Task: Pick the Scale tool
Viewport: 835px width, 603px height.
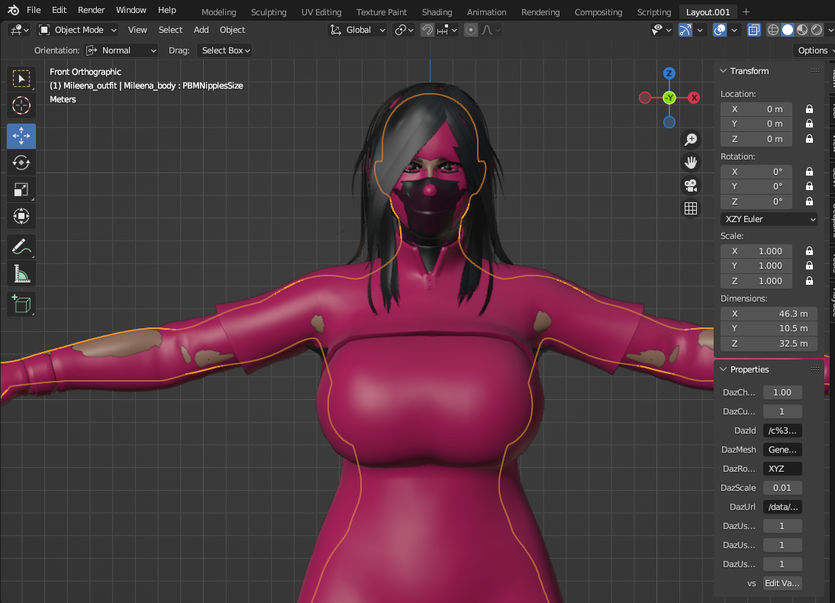Action: tap(21, 189)
